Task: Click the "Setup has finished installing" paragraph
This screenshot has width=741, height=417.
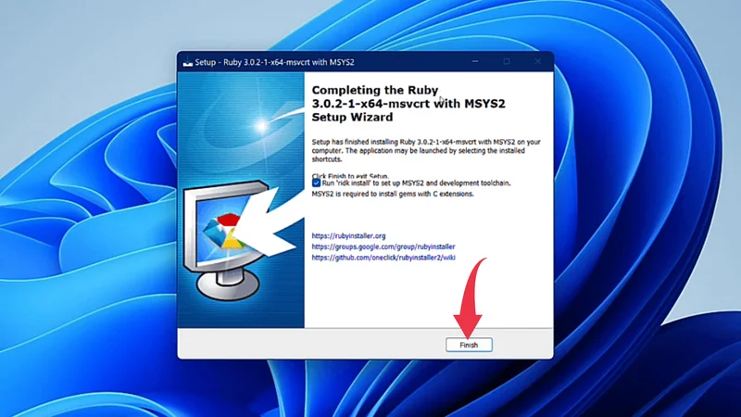Action: (x=426, y=148)
